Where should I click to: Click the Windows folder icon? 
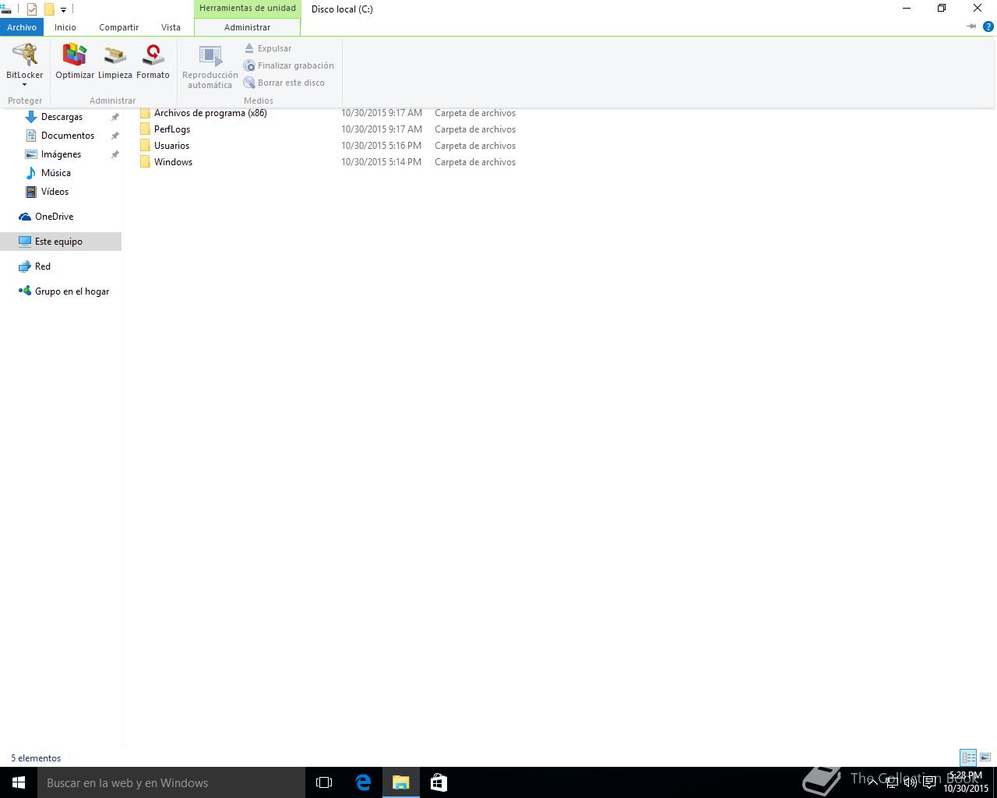pyautogui.click(x=145, y=162)
